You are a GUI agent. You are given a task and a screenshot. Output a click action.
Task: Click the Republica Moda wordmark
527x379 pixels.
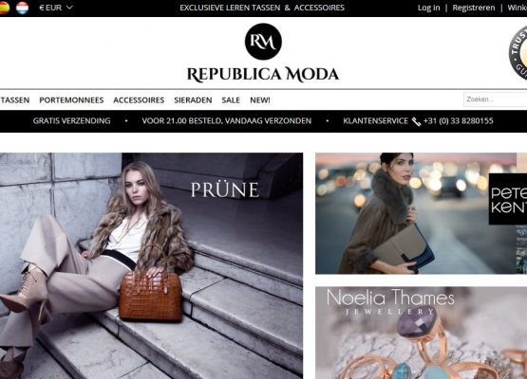263,75
